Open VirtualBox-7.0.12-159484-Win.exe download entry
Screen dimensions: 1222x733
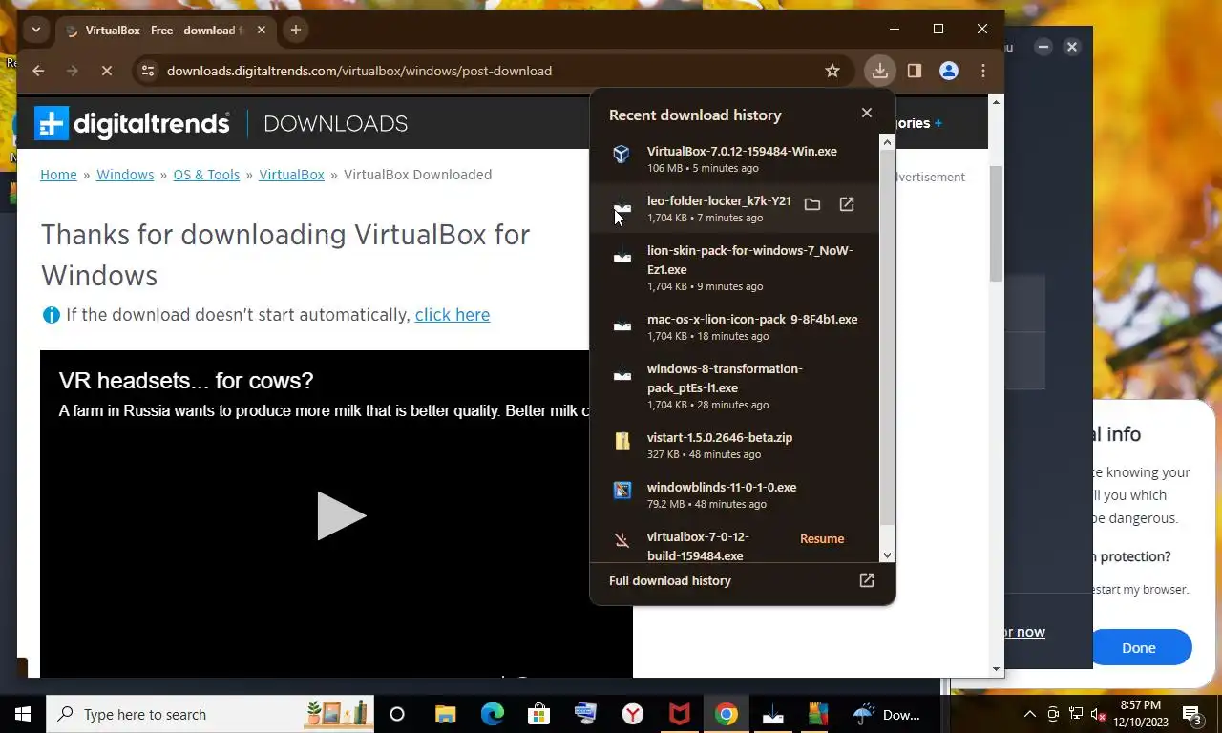pyautogui.click(x=735, y=159)
